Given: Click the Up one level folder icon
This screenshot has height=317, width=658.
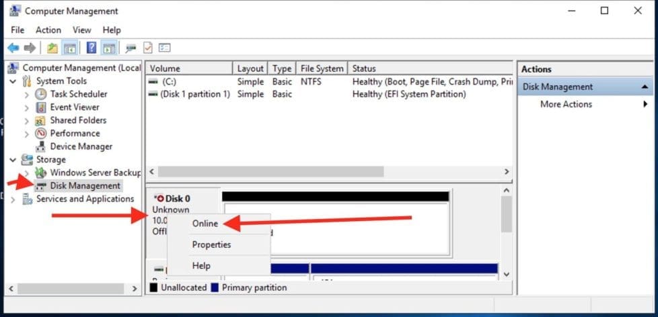Looking at the screenshot, I should [x=52, y=48].
